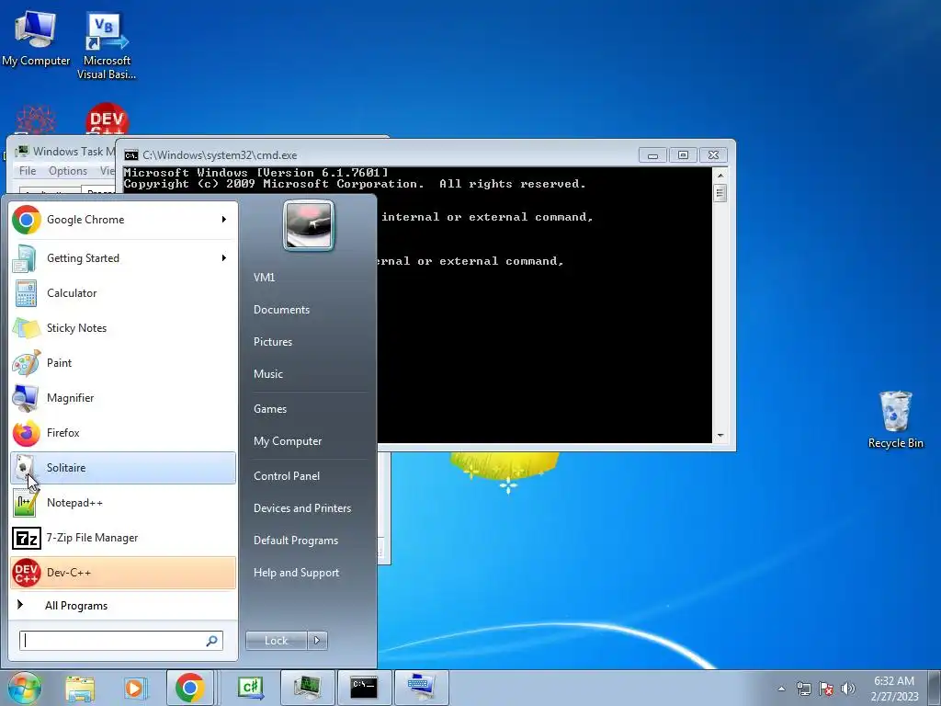Open Pictures library
Image resolution: width=941 pixels, height=706 pixels.
273,342
